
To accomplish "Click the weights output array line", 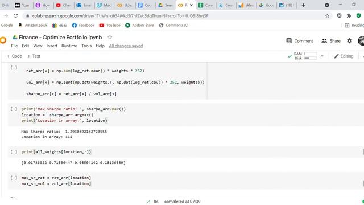I will coord(73,163).
